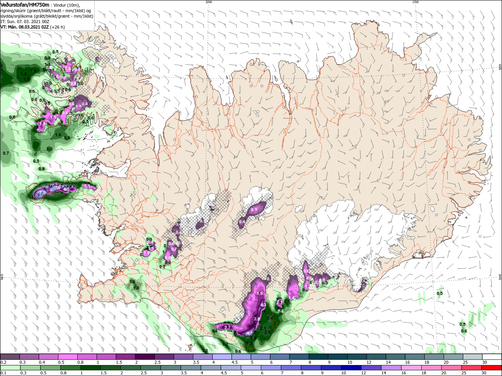Click the 2.0 value in dark green area

[267, 332]
